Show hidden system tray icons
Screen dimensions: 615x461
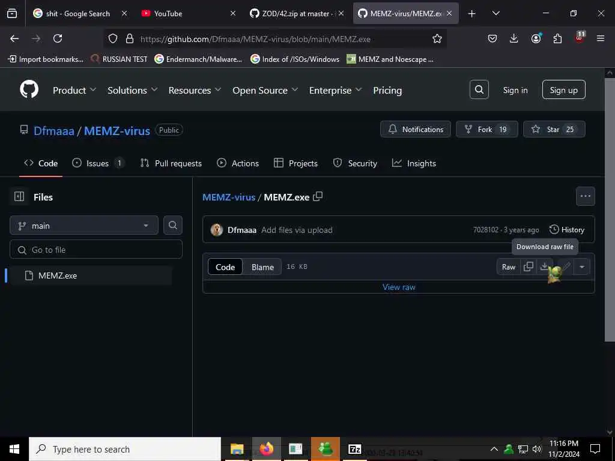tap(494, 449)
